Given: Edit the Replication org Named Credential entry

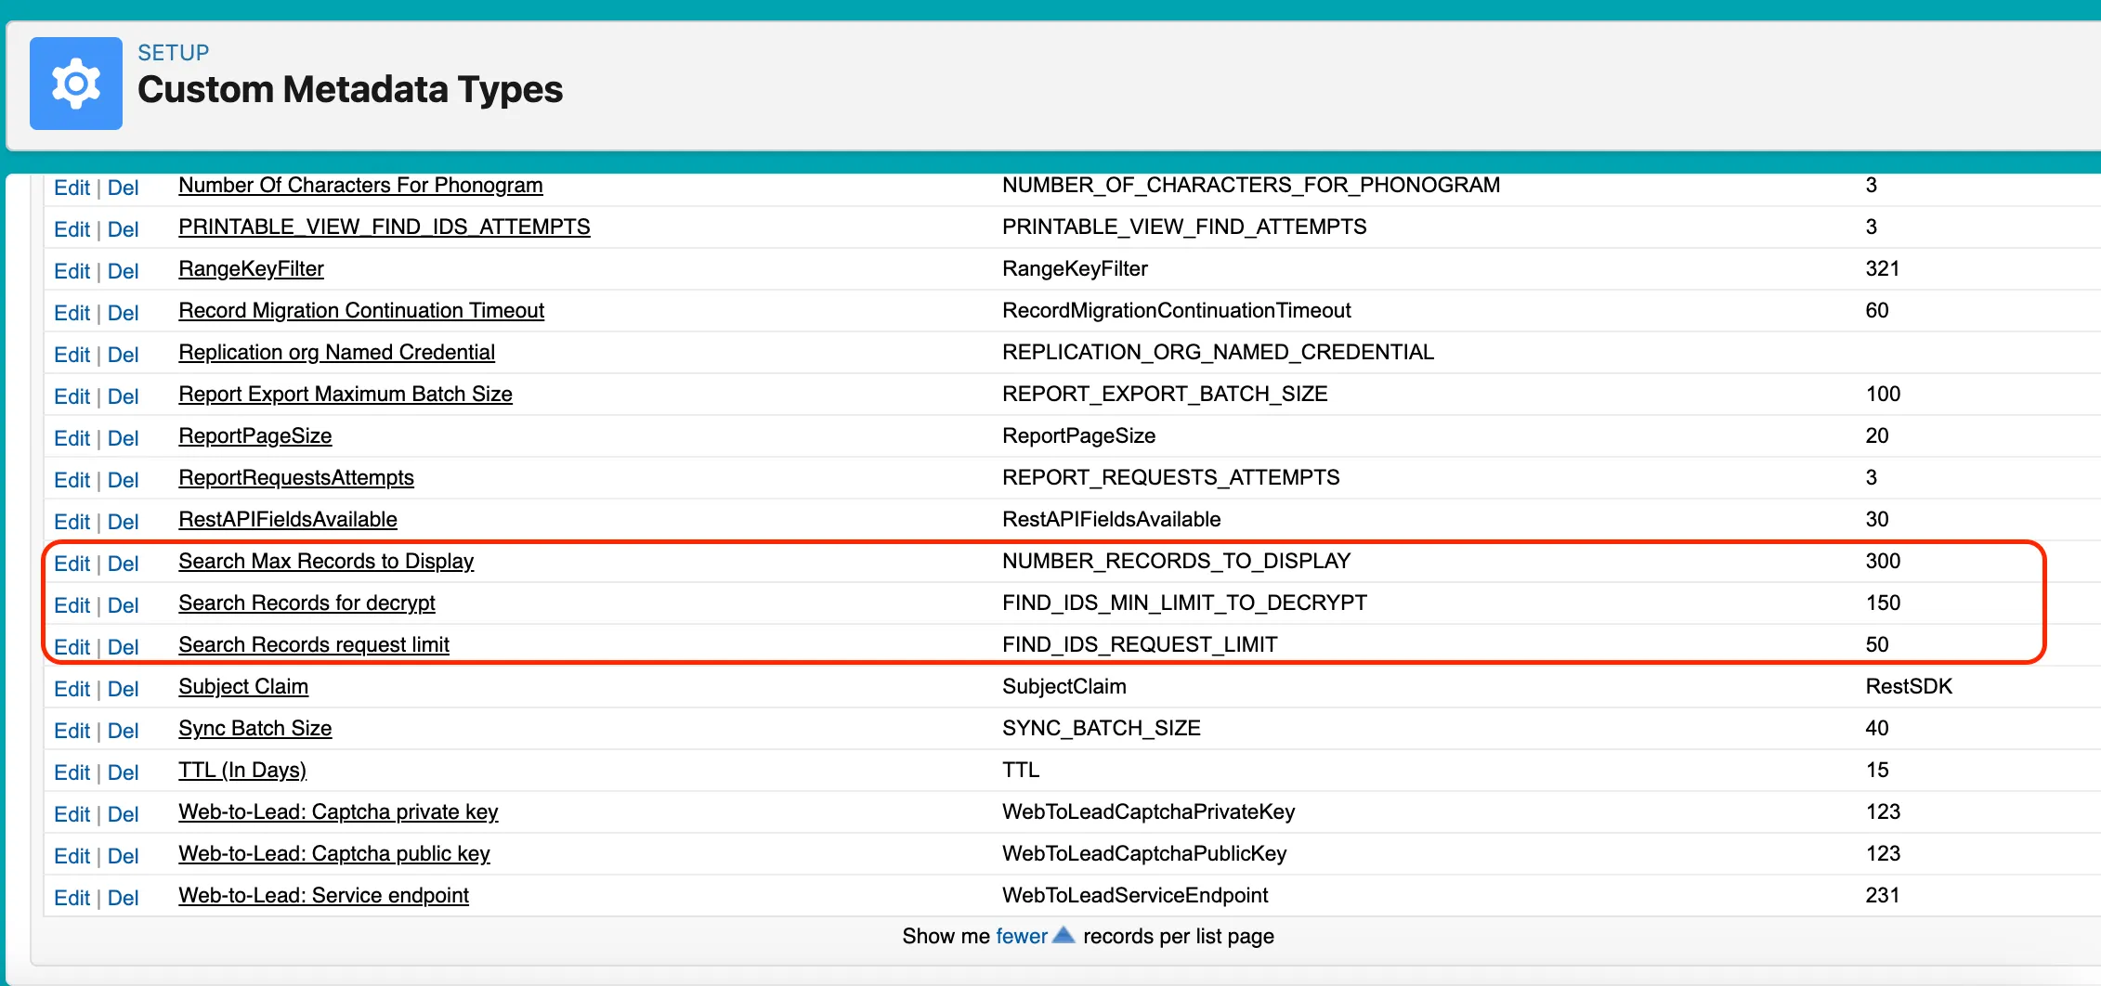Looking at the screenshot, I should click(x=72, y=355).
